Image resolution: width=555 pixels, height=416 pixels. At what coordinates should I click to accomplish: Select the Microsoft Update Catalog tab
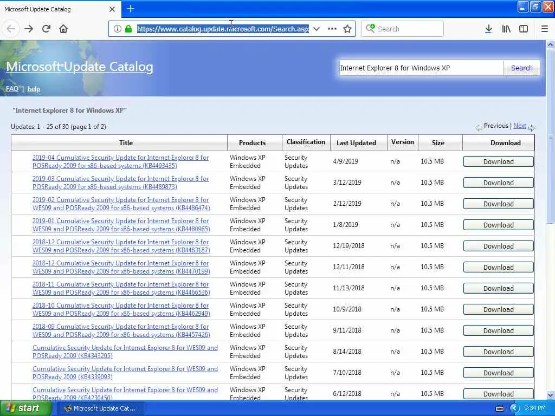[x=61, y=9]
